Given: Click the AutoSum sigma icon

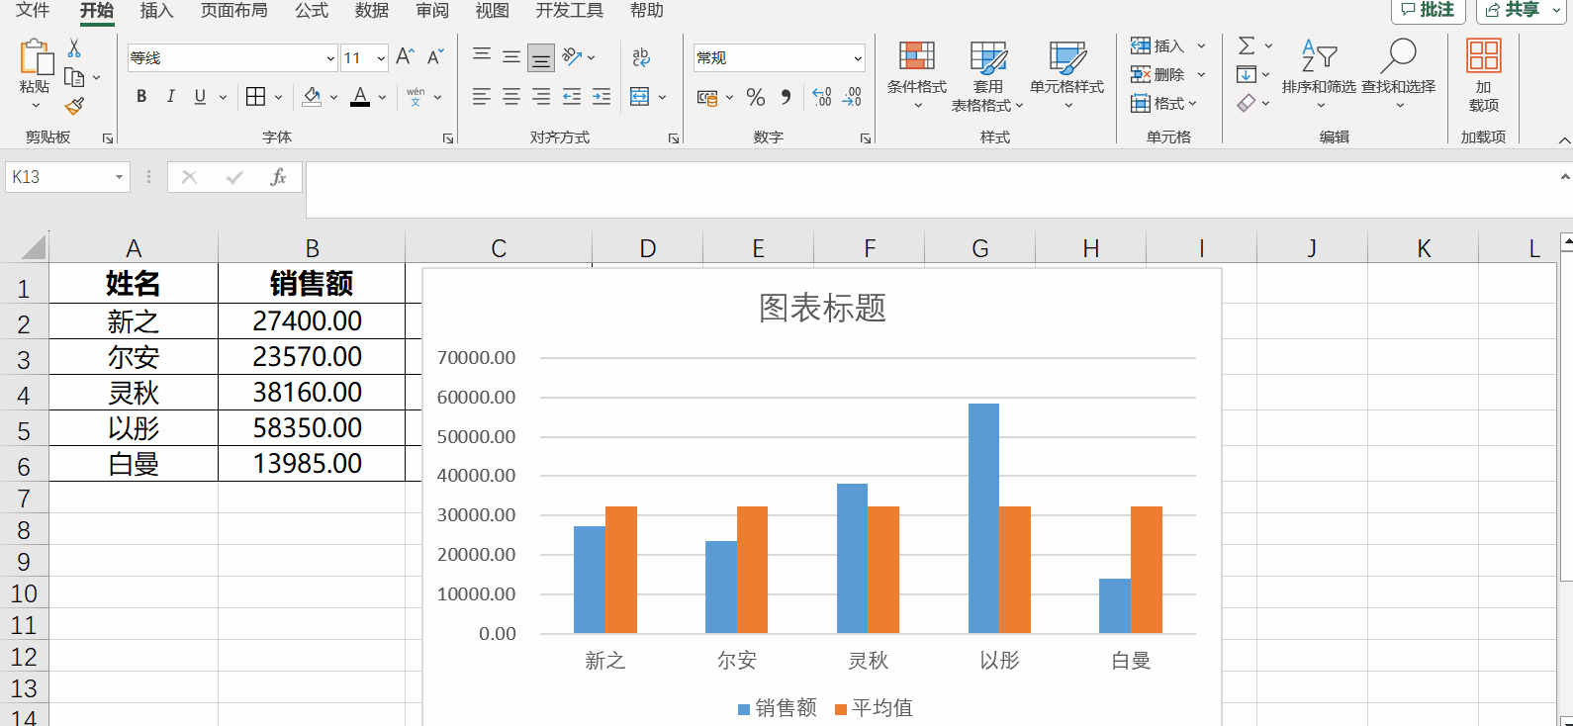Looking at the screenshot, I should pos(1247,45).
